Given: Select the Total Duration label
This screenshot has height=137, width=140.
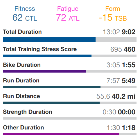Looking at the screenshot, I should [x=22, y=32].
